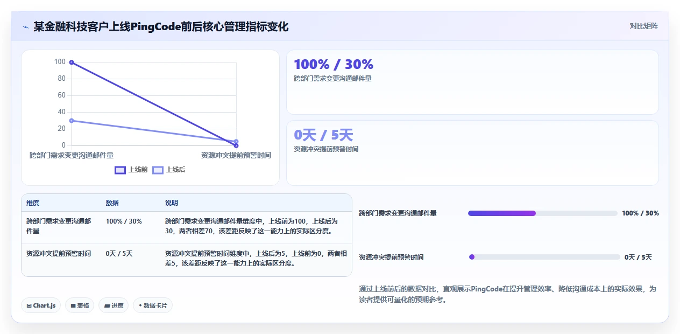
Task: Click table cell 跨部门需求变更沟通邮件量
Action: (x=59, y=226)
